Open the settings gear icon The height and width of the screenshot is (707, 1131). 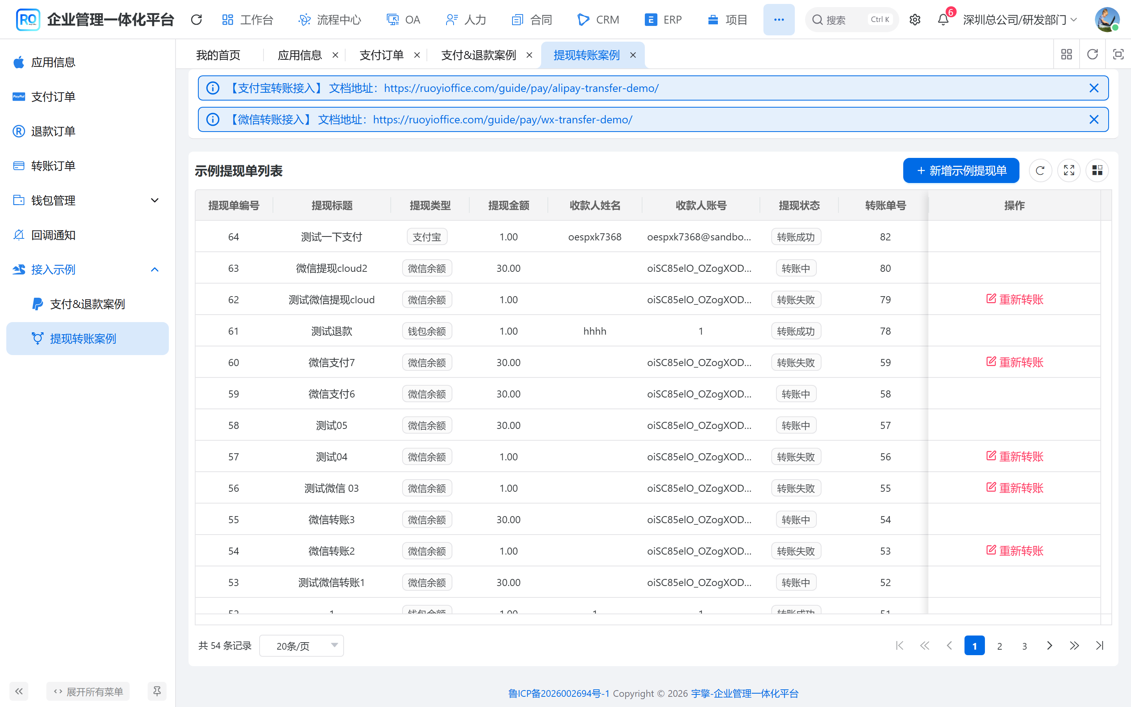(x=915, y=20)
